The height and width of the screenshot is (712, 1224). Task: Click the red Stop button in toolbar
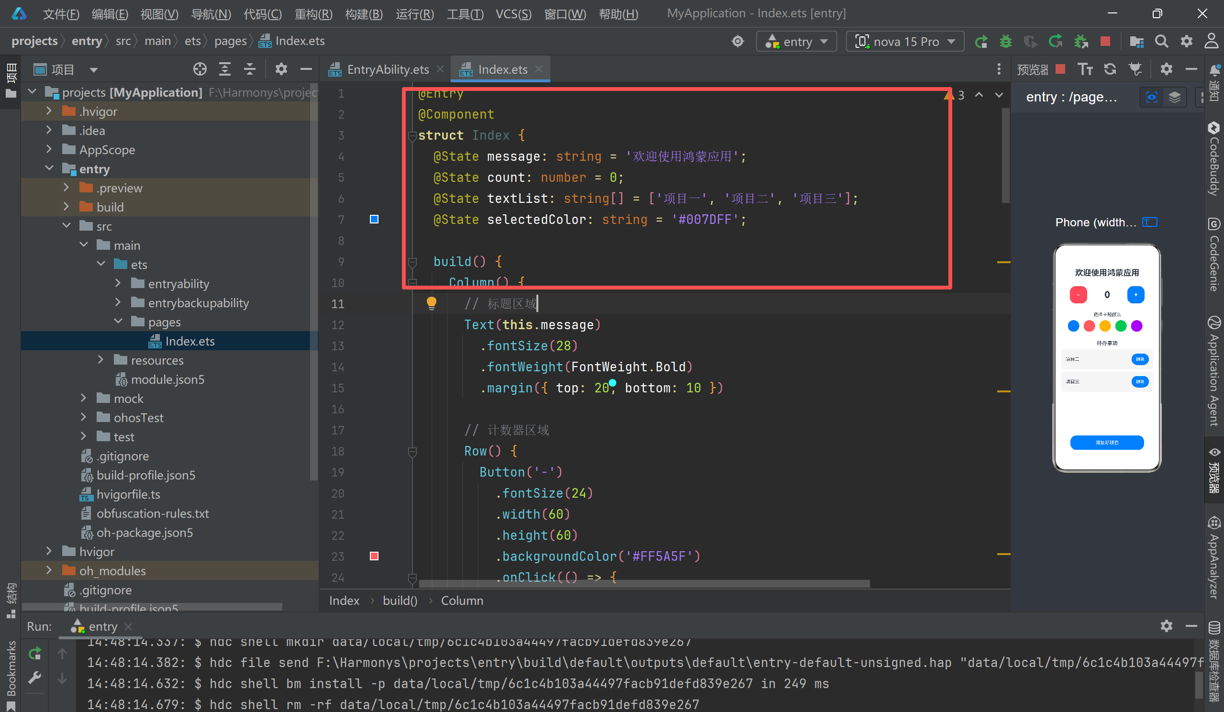1105,41
